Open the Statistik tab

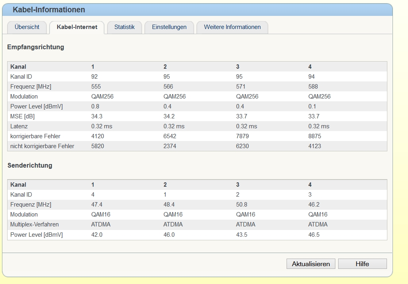[125, 27]
